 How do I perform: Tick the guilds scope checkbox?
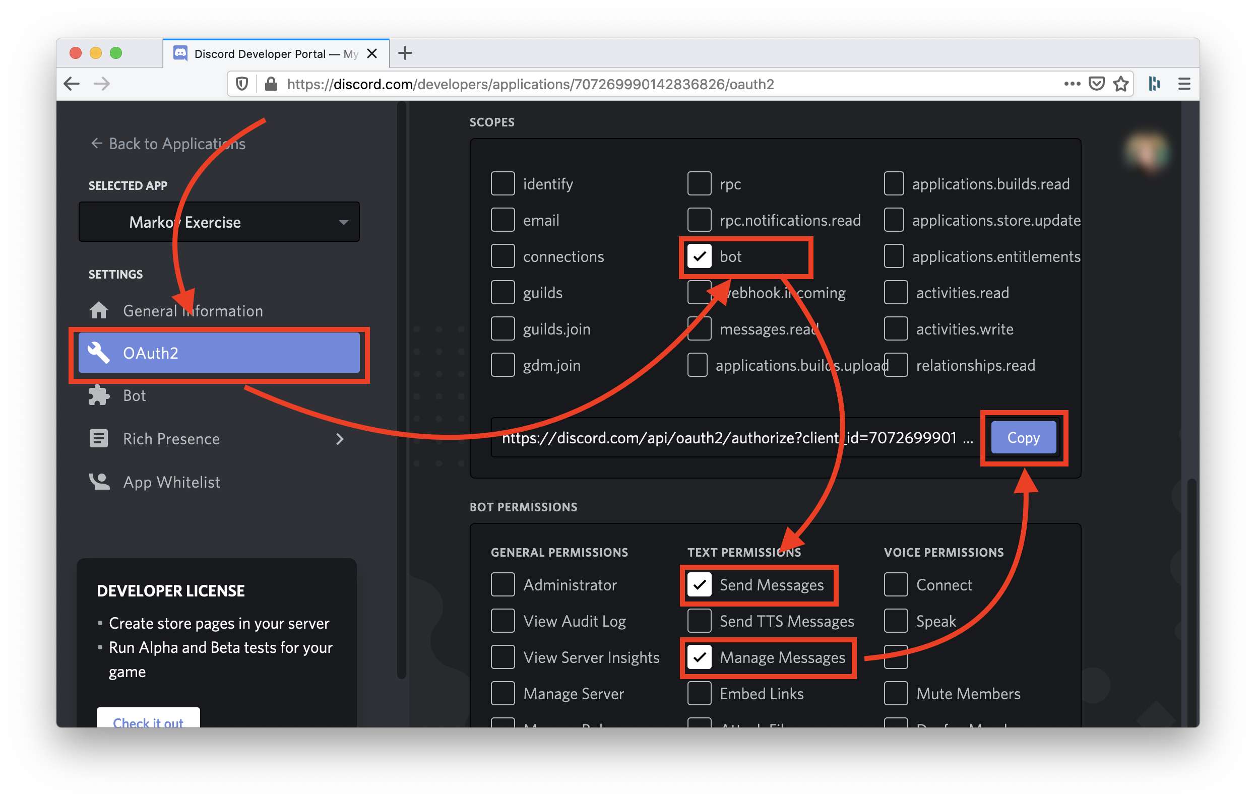[503, 293]
